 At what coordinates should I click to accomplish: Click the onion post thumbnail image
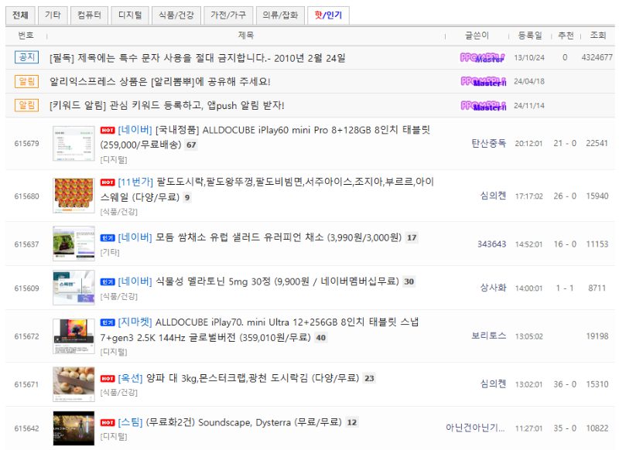click(74, 384)
